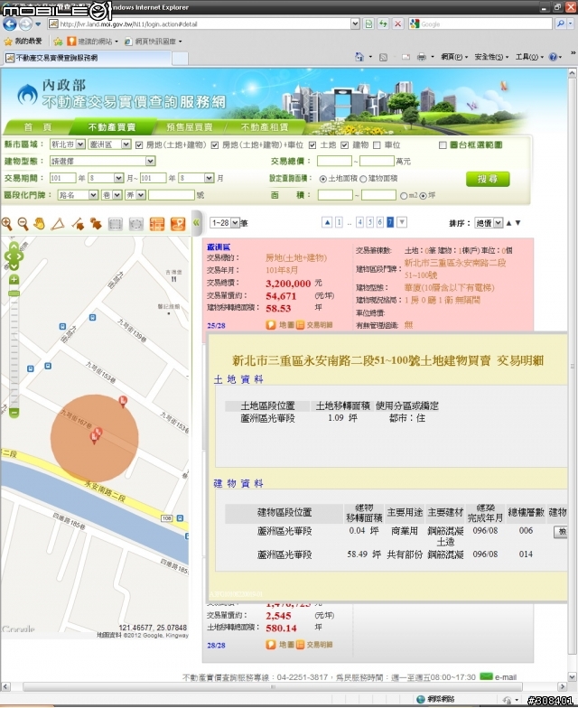
Task: Open the 弄 dropdown
Action: (135, 195)
